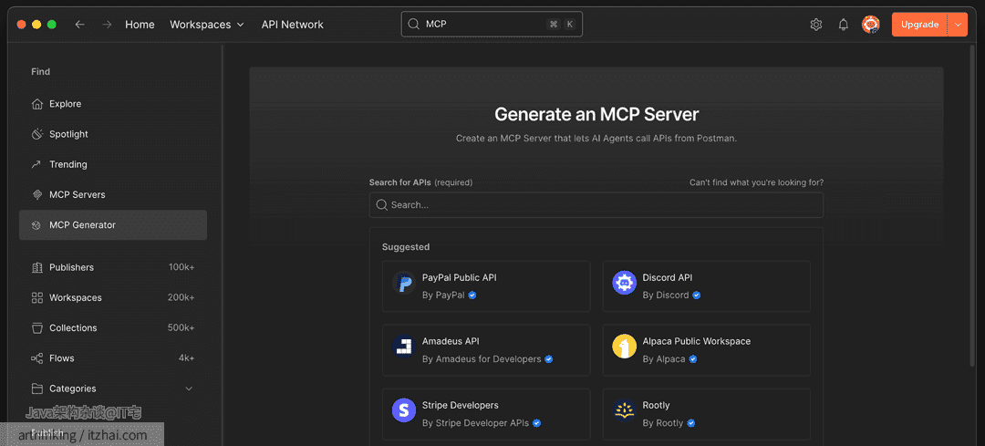Click the 'By Amadeus for Developers' text
985x446 pixels.
tap(482, 359)
